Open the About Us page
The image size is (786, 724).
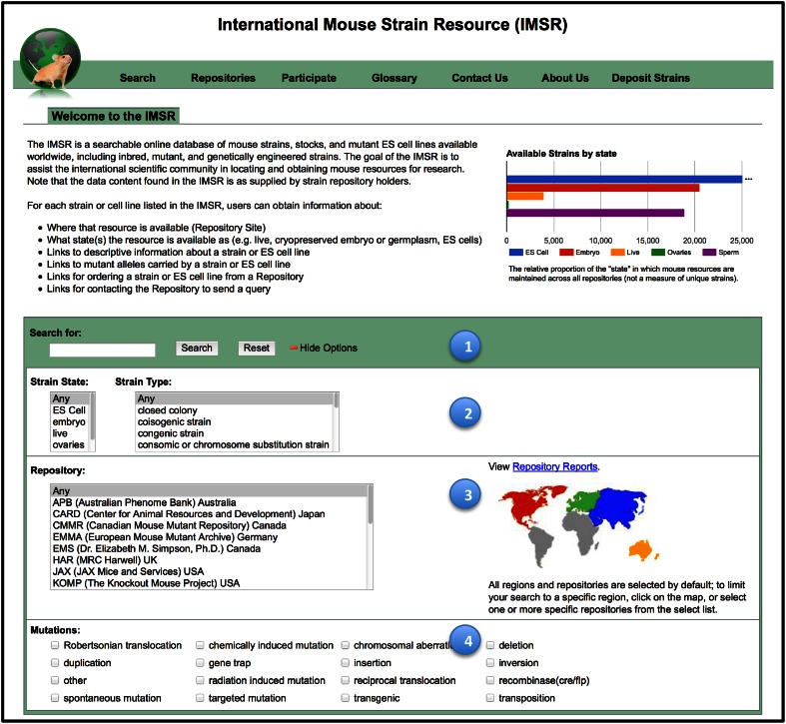pos(565,78)
